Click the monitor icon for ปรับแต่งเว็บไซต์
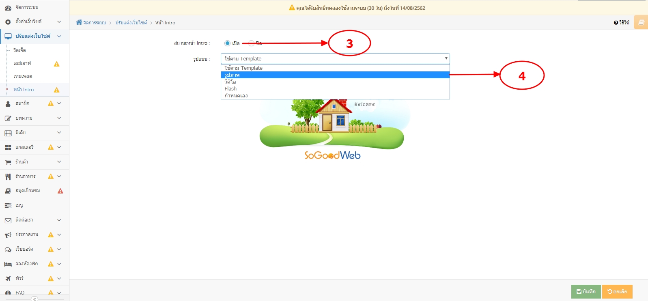The height and width of the screenshot is (301, 648). coord(8,36)
